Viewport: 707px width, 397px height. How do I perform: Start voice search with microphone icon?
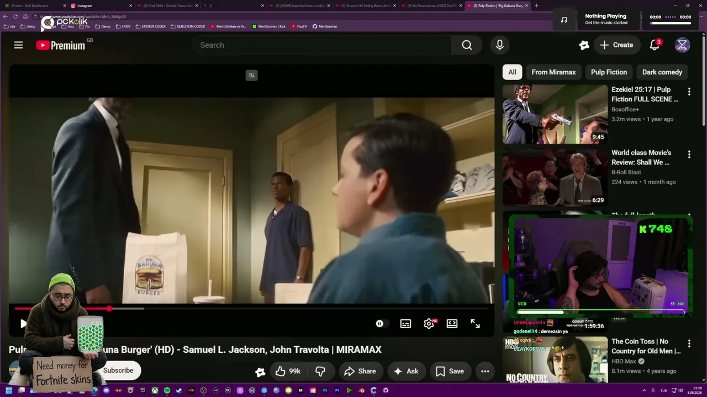tap(499, 45)
